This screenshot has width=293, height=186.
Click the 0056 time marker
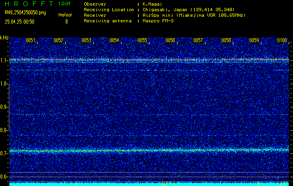coord(170,40)
